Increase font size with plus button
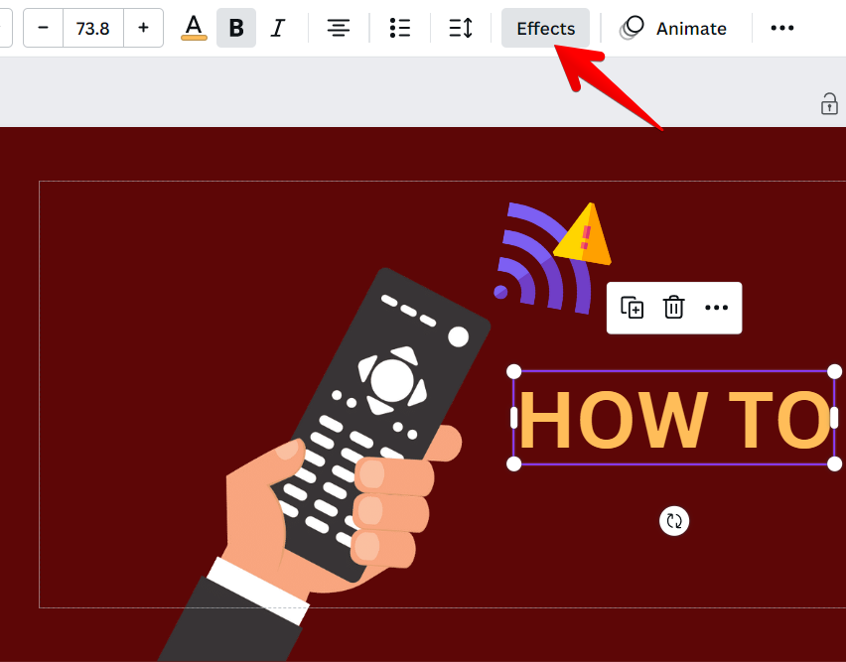 point(143,28)
